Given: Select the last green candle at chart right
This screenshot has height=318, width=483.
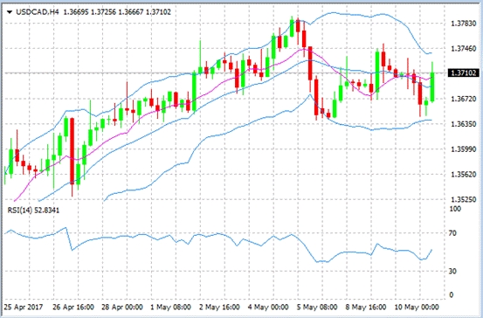Looking at the screenshot, I should pyautogui.click(x=432, y=86).
